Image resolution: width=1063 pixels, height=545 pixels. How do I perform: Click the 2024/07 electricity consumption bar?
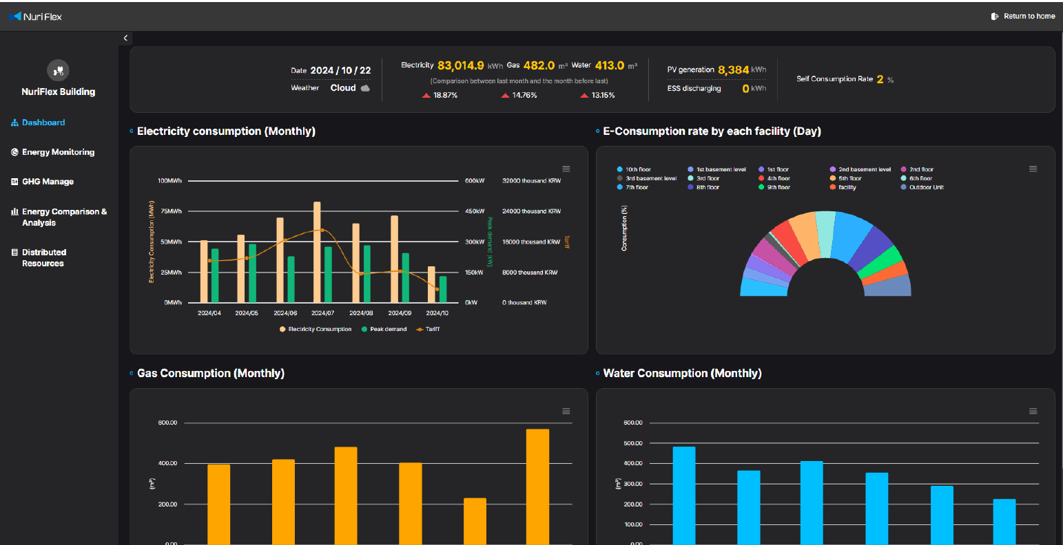tap(317, 252)
